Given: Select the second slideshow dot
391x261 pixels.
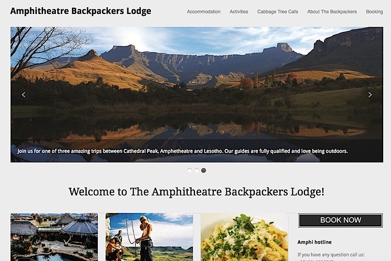Looking at the screenshot, I should 197,170.
